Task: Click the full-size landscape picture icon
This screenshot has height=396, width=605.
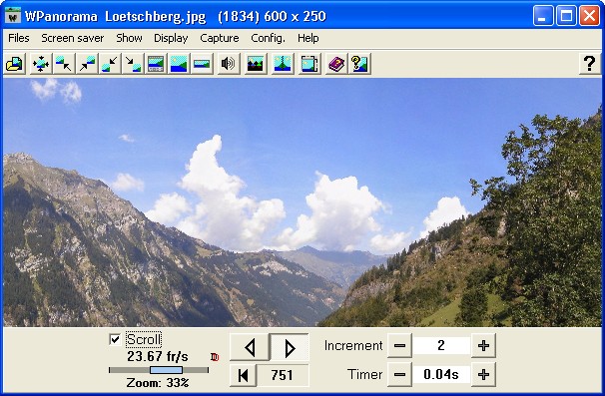Action: [179, 64]
